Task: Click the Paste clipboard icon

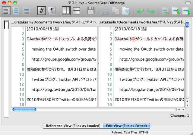Action: tap(126, 11)
